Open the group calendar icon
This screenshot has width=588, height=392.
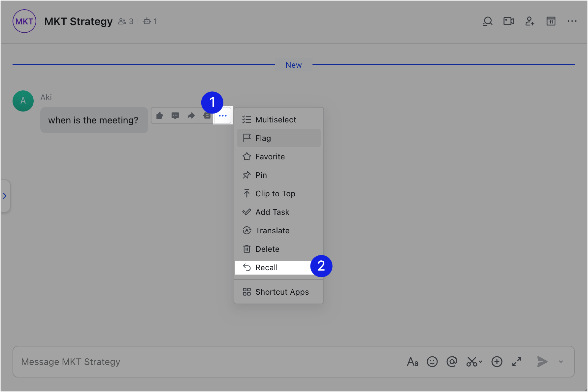click(x=551, y=21)
